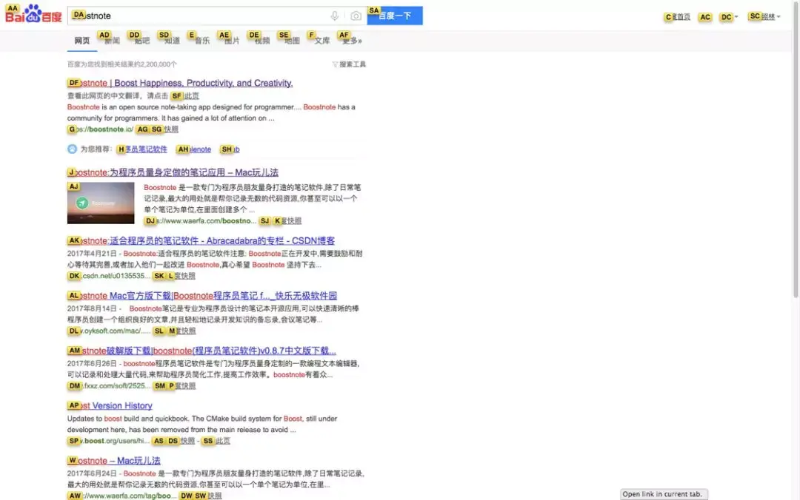Expand the 更多» menu

coord(352,41)
